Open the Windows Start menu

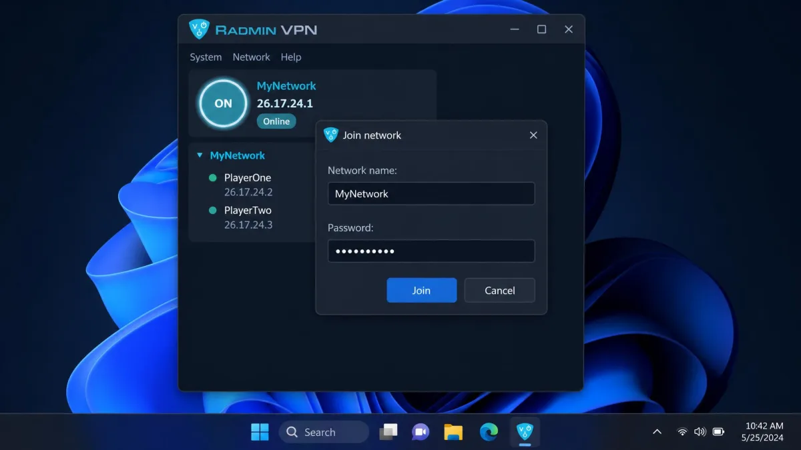260,432
